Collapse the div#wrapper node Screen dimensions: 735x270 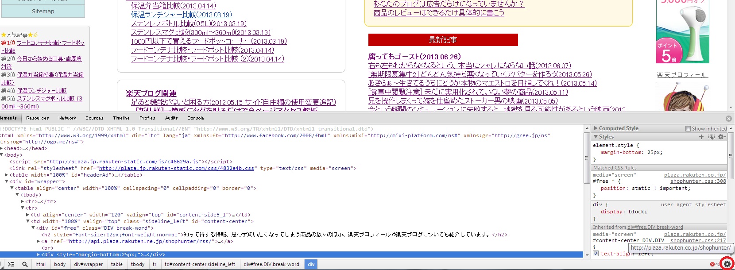[x=7, y=181]
